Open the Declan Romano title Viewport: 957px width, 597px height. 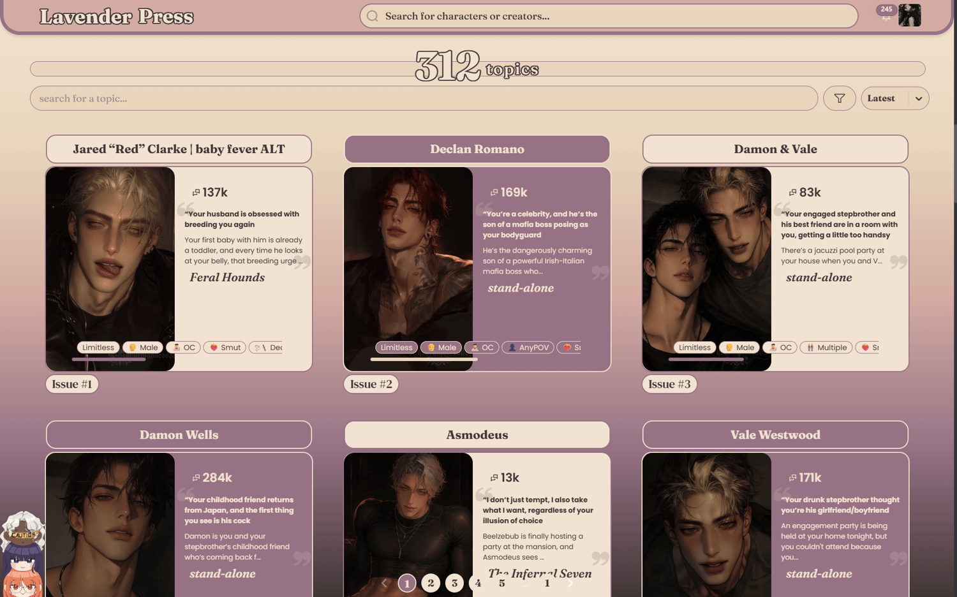[x=477, y=149]
